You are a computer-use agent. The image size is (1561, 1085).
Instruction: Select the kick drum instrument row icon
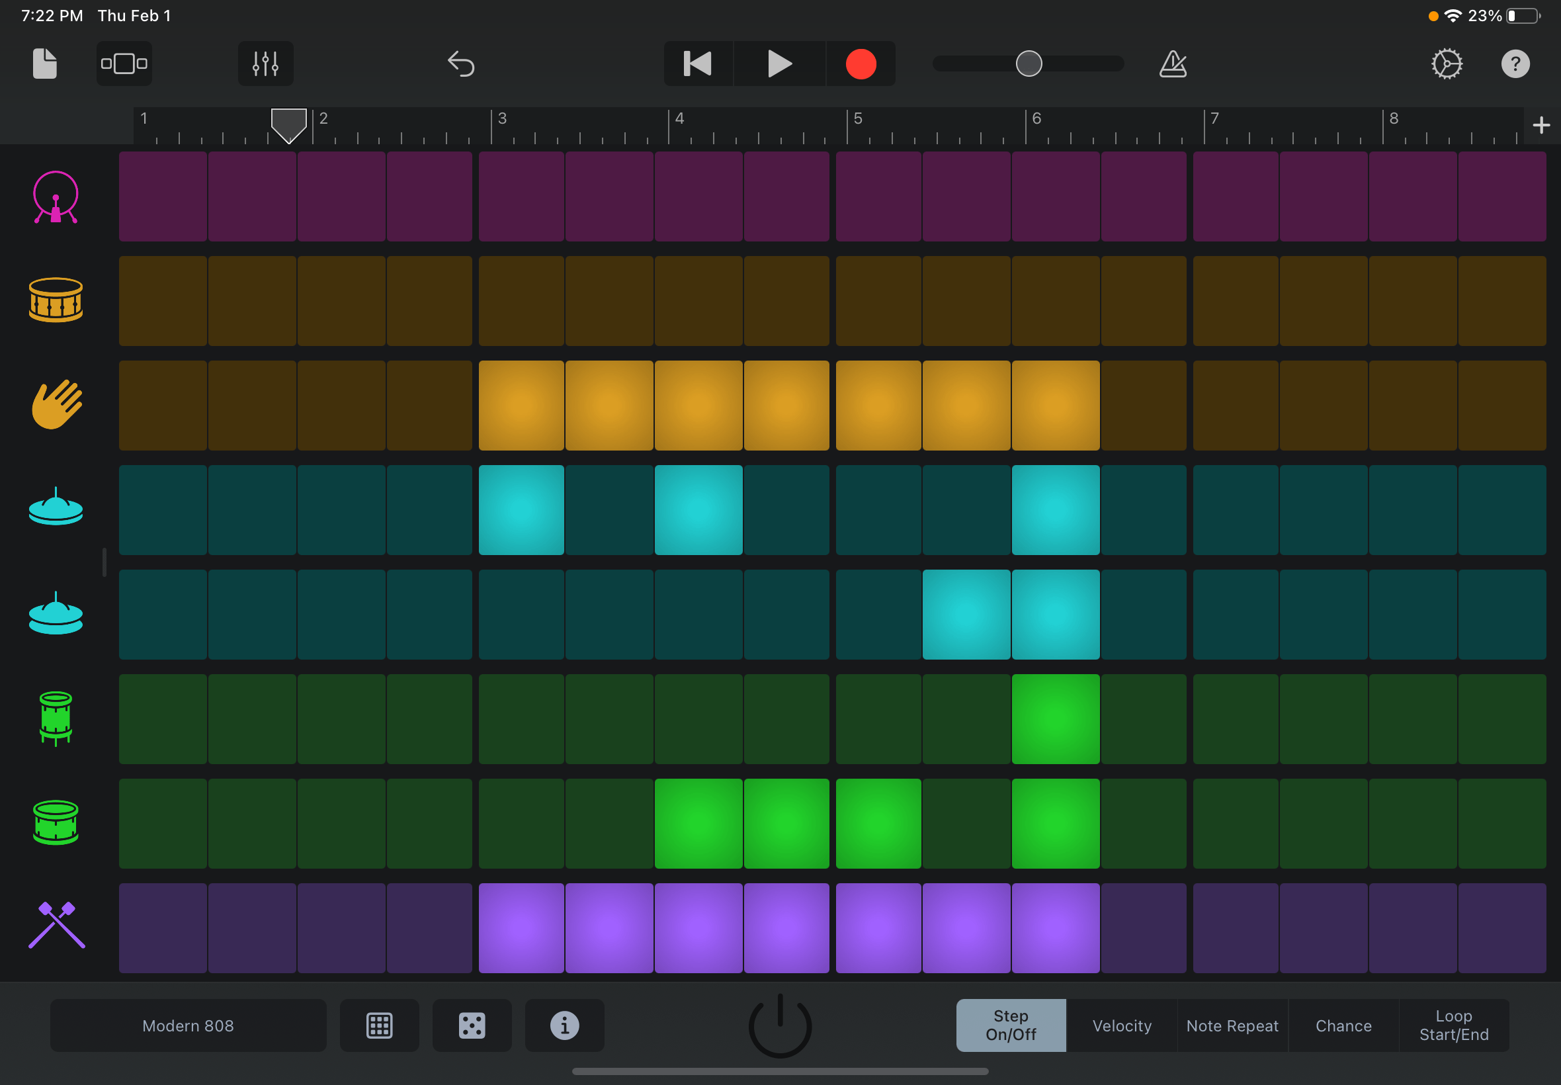coord(56,197)
